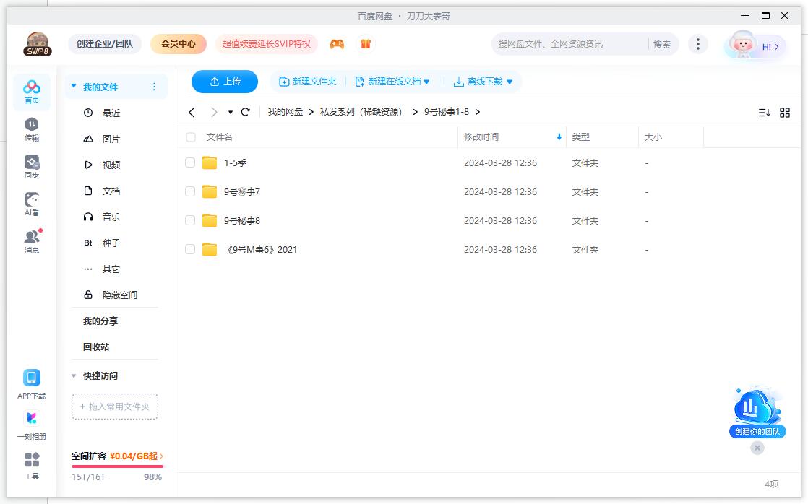Open 会员中心 button
This screenshot has height=504, width=808.
point(179,44)
